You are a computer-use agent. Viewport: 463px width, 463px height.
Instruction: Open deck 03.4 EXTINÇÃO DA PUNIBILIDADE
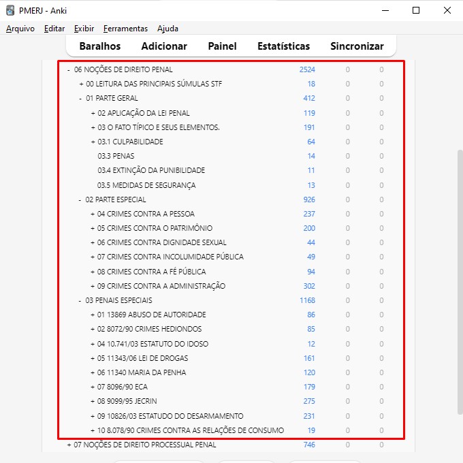151,170
